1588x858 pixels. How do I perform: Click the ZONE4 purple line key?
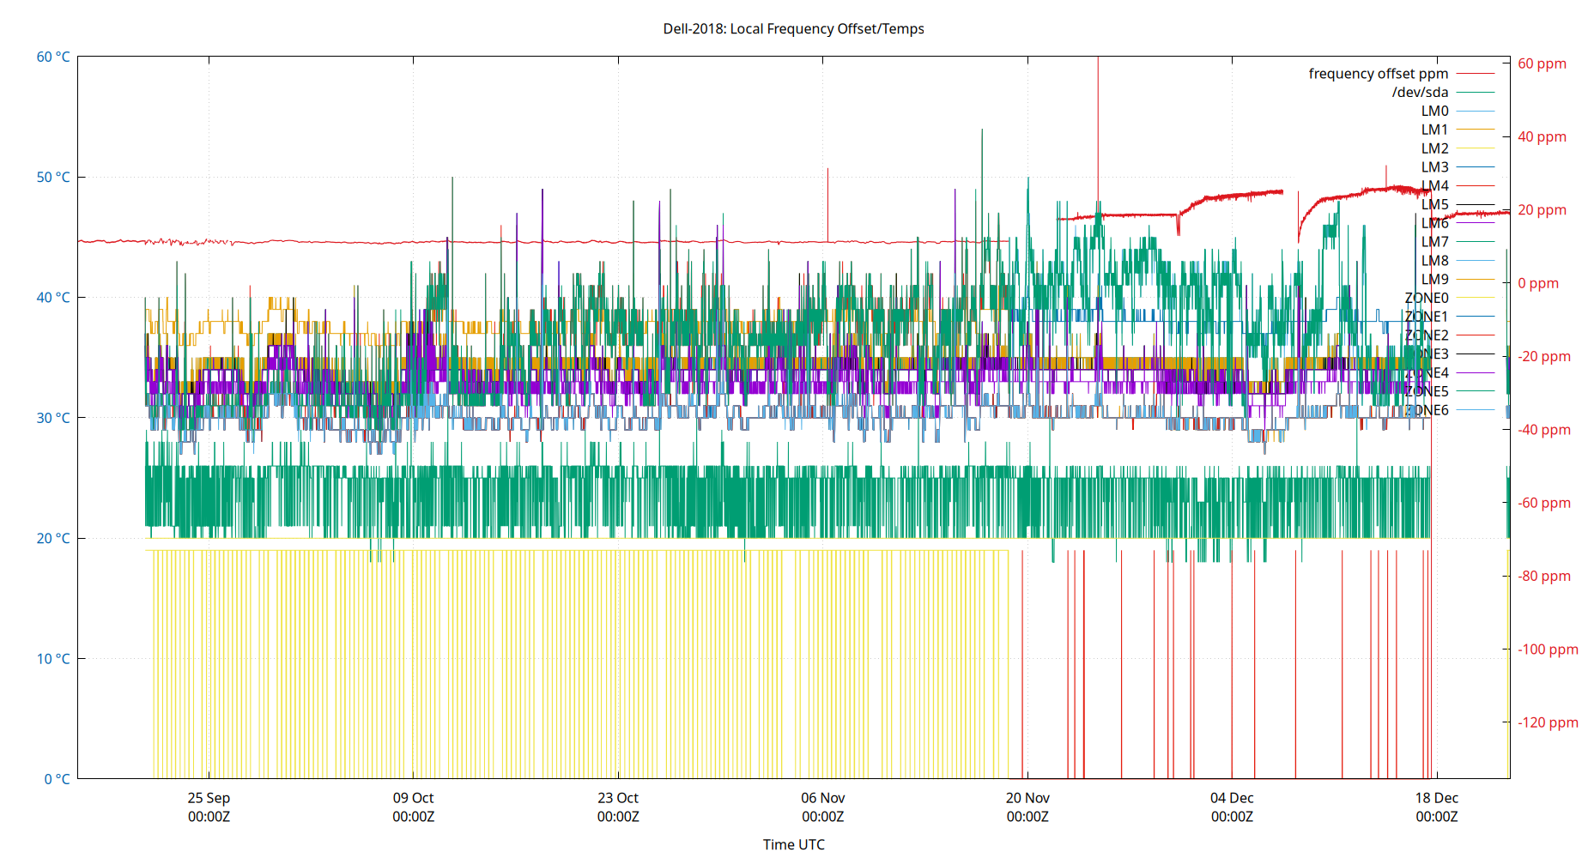[1476, 372]
